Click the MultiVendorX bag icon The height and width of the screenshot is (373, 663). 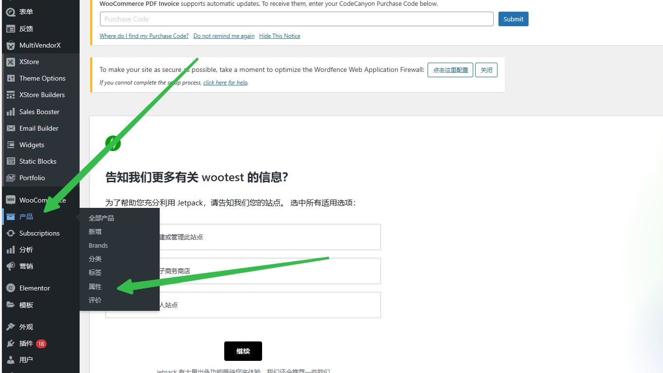(x=11, y=45)
